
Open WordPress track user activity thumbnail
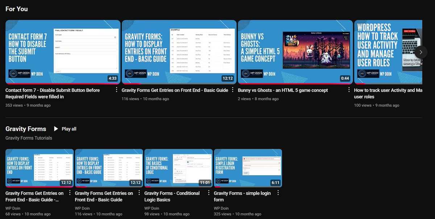pos(388,52)
